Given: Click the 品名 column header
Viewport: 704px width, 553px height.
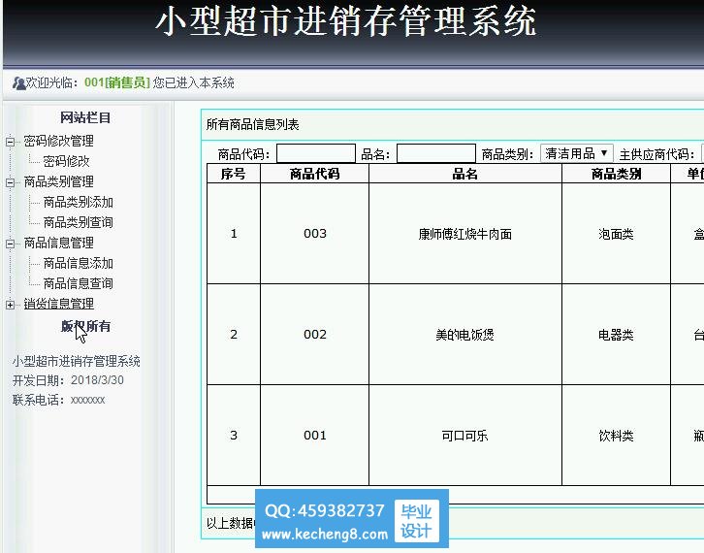Looking at the screenshot, I should [465, 174].
